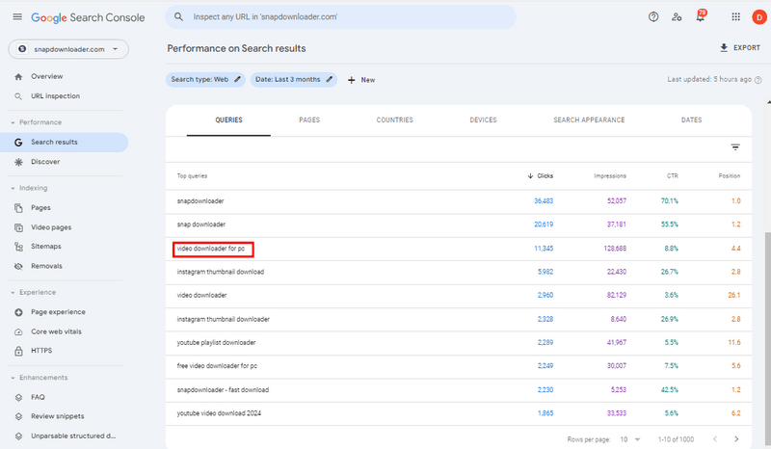
Task: Click the search magnifier icon in URL bar
Action: pos(178,16)
